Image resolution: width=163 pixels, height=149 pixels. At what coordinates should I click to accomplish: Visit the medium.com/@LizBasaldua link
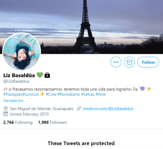[108, 109]
